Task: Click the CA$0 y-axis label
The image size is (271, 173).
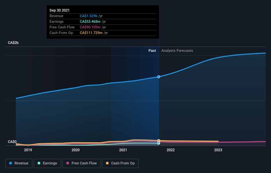Action: 12,142
